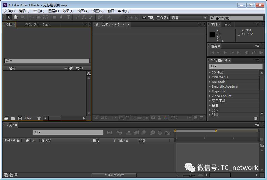Select the Hand tool in the toolbar

(x=16, y=17)
